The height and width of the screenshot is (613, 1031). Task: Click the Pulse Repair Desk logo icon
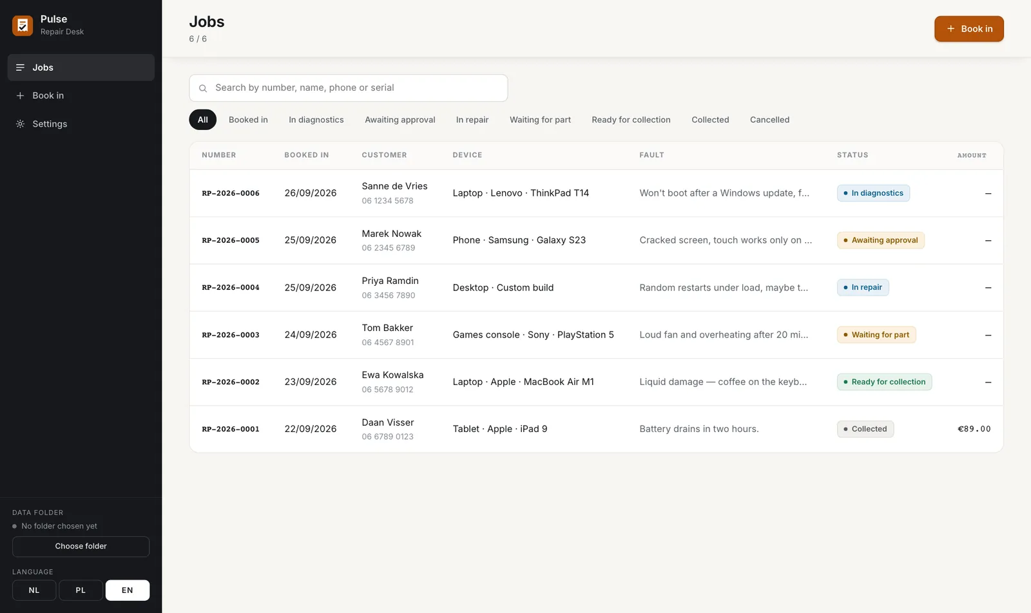(23, 26)
